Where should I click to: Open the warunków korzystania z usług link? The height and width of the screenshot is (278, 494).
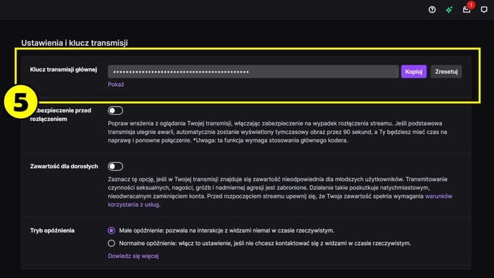pyautogui.click(x=438, y=196)
